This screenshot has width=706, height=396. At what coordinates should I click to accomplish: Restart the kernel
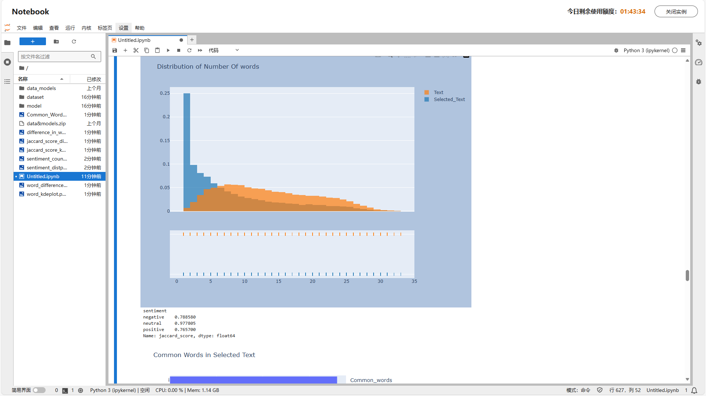coord(189,50)
